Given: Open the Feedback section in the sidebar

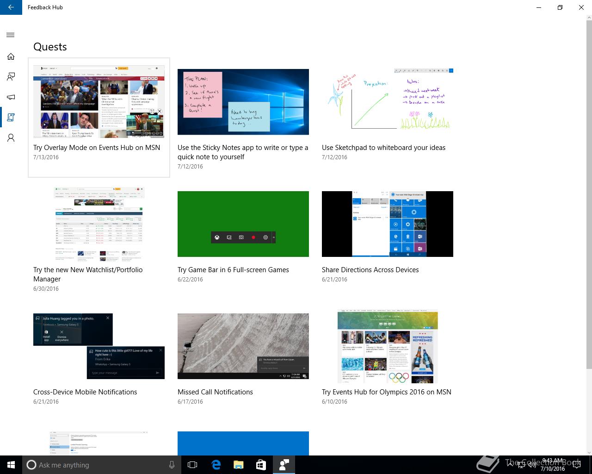Looking at the screenshot, I should (11, 77).
